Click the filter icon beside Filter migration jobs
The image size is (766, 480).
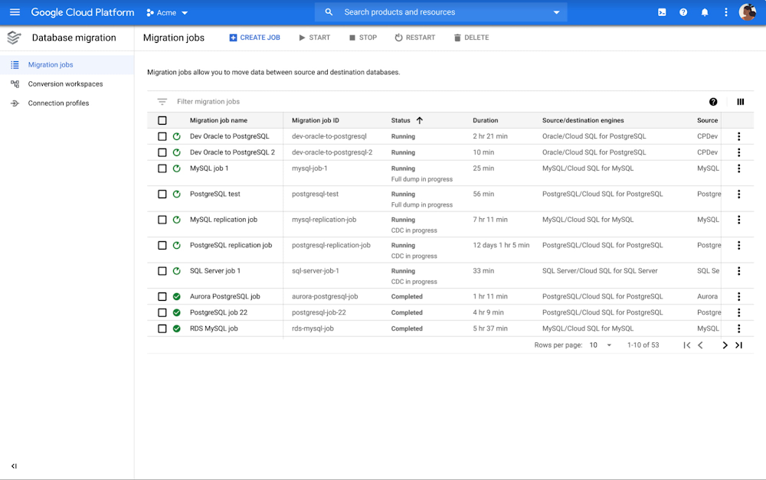pos(162,102)
